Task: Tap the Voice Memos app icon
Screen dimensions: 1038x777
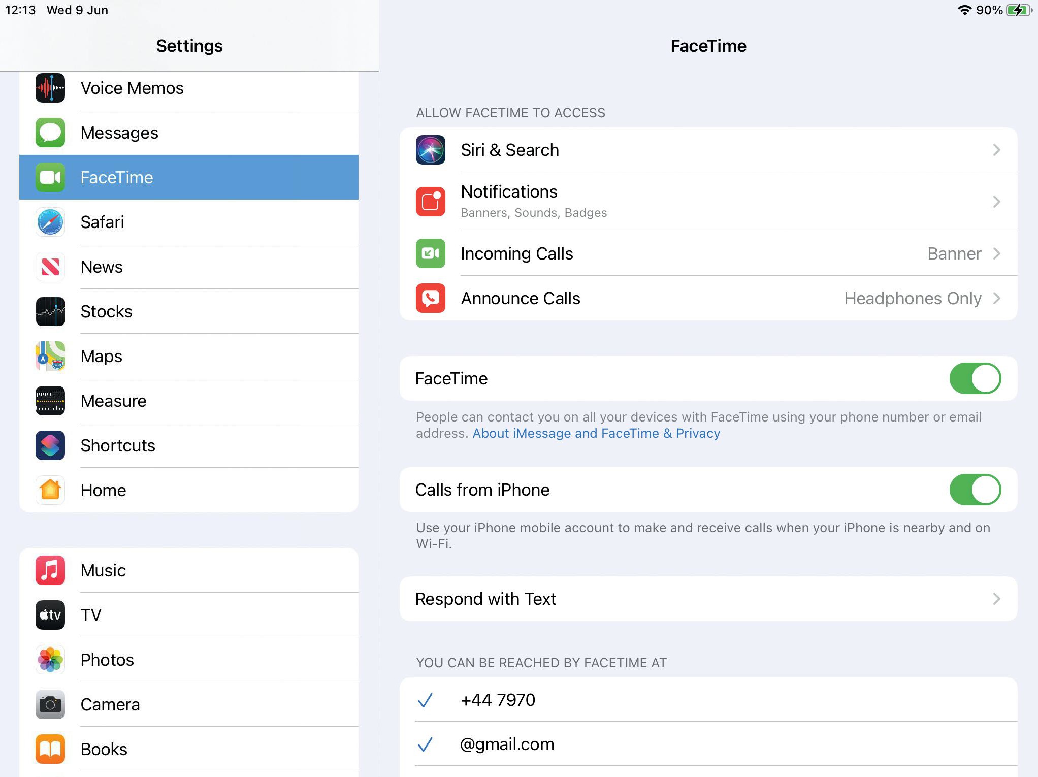Action: [x=50, y=88]
